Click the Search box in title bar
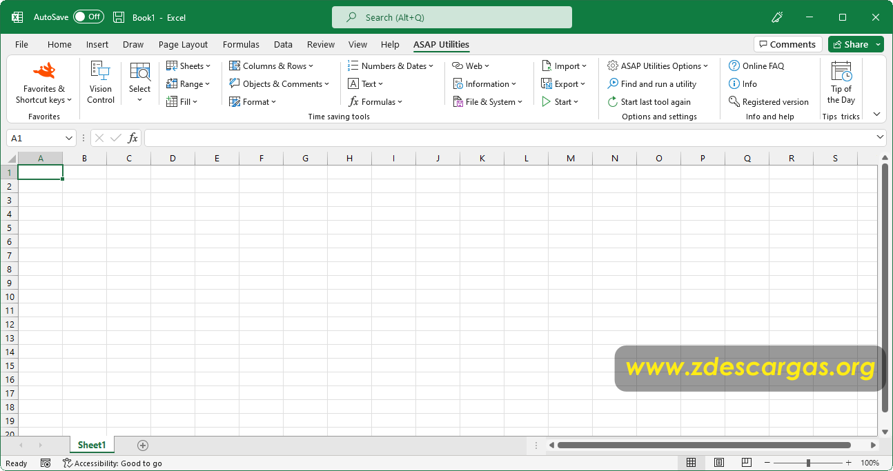The width and height of the screenshot is (893, 471). (x=452, y=17)
